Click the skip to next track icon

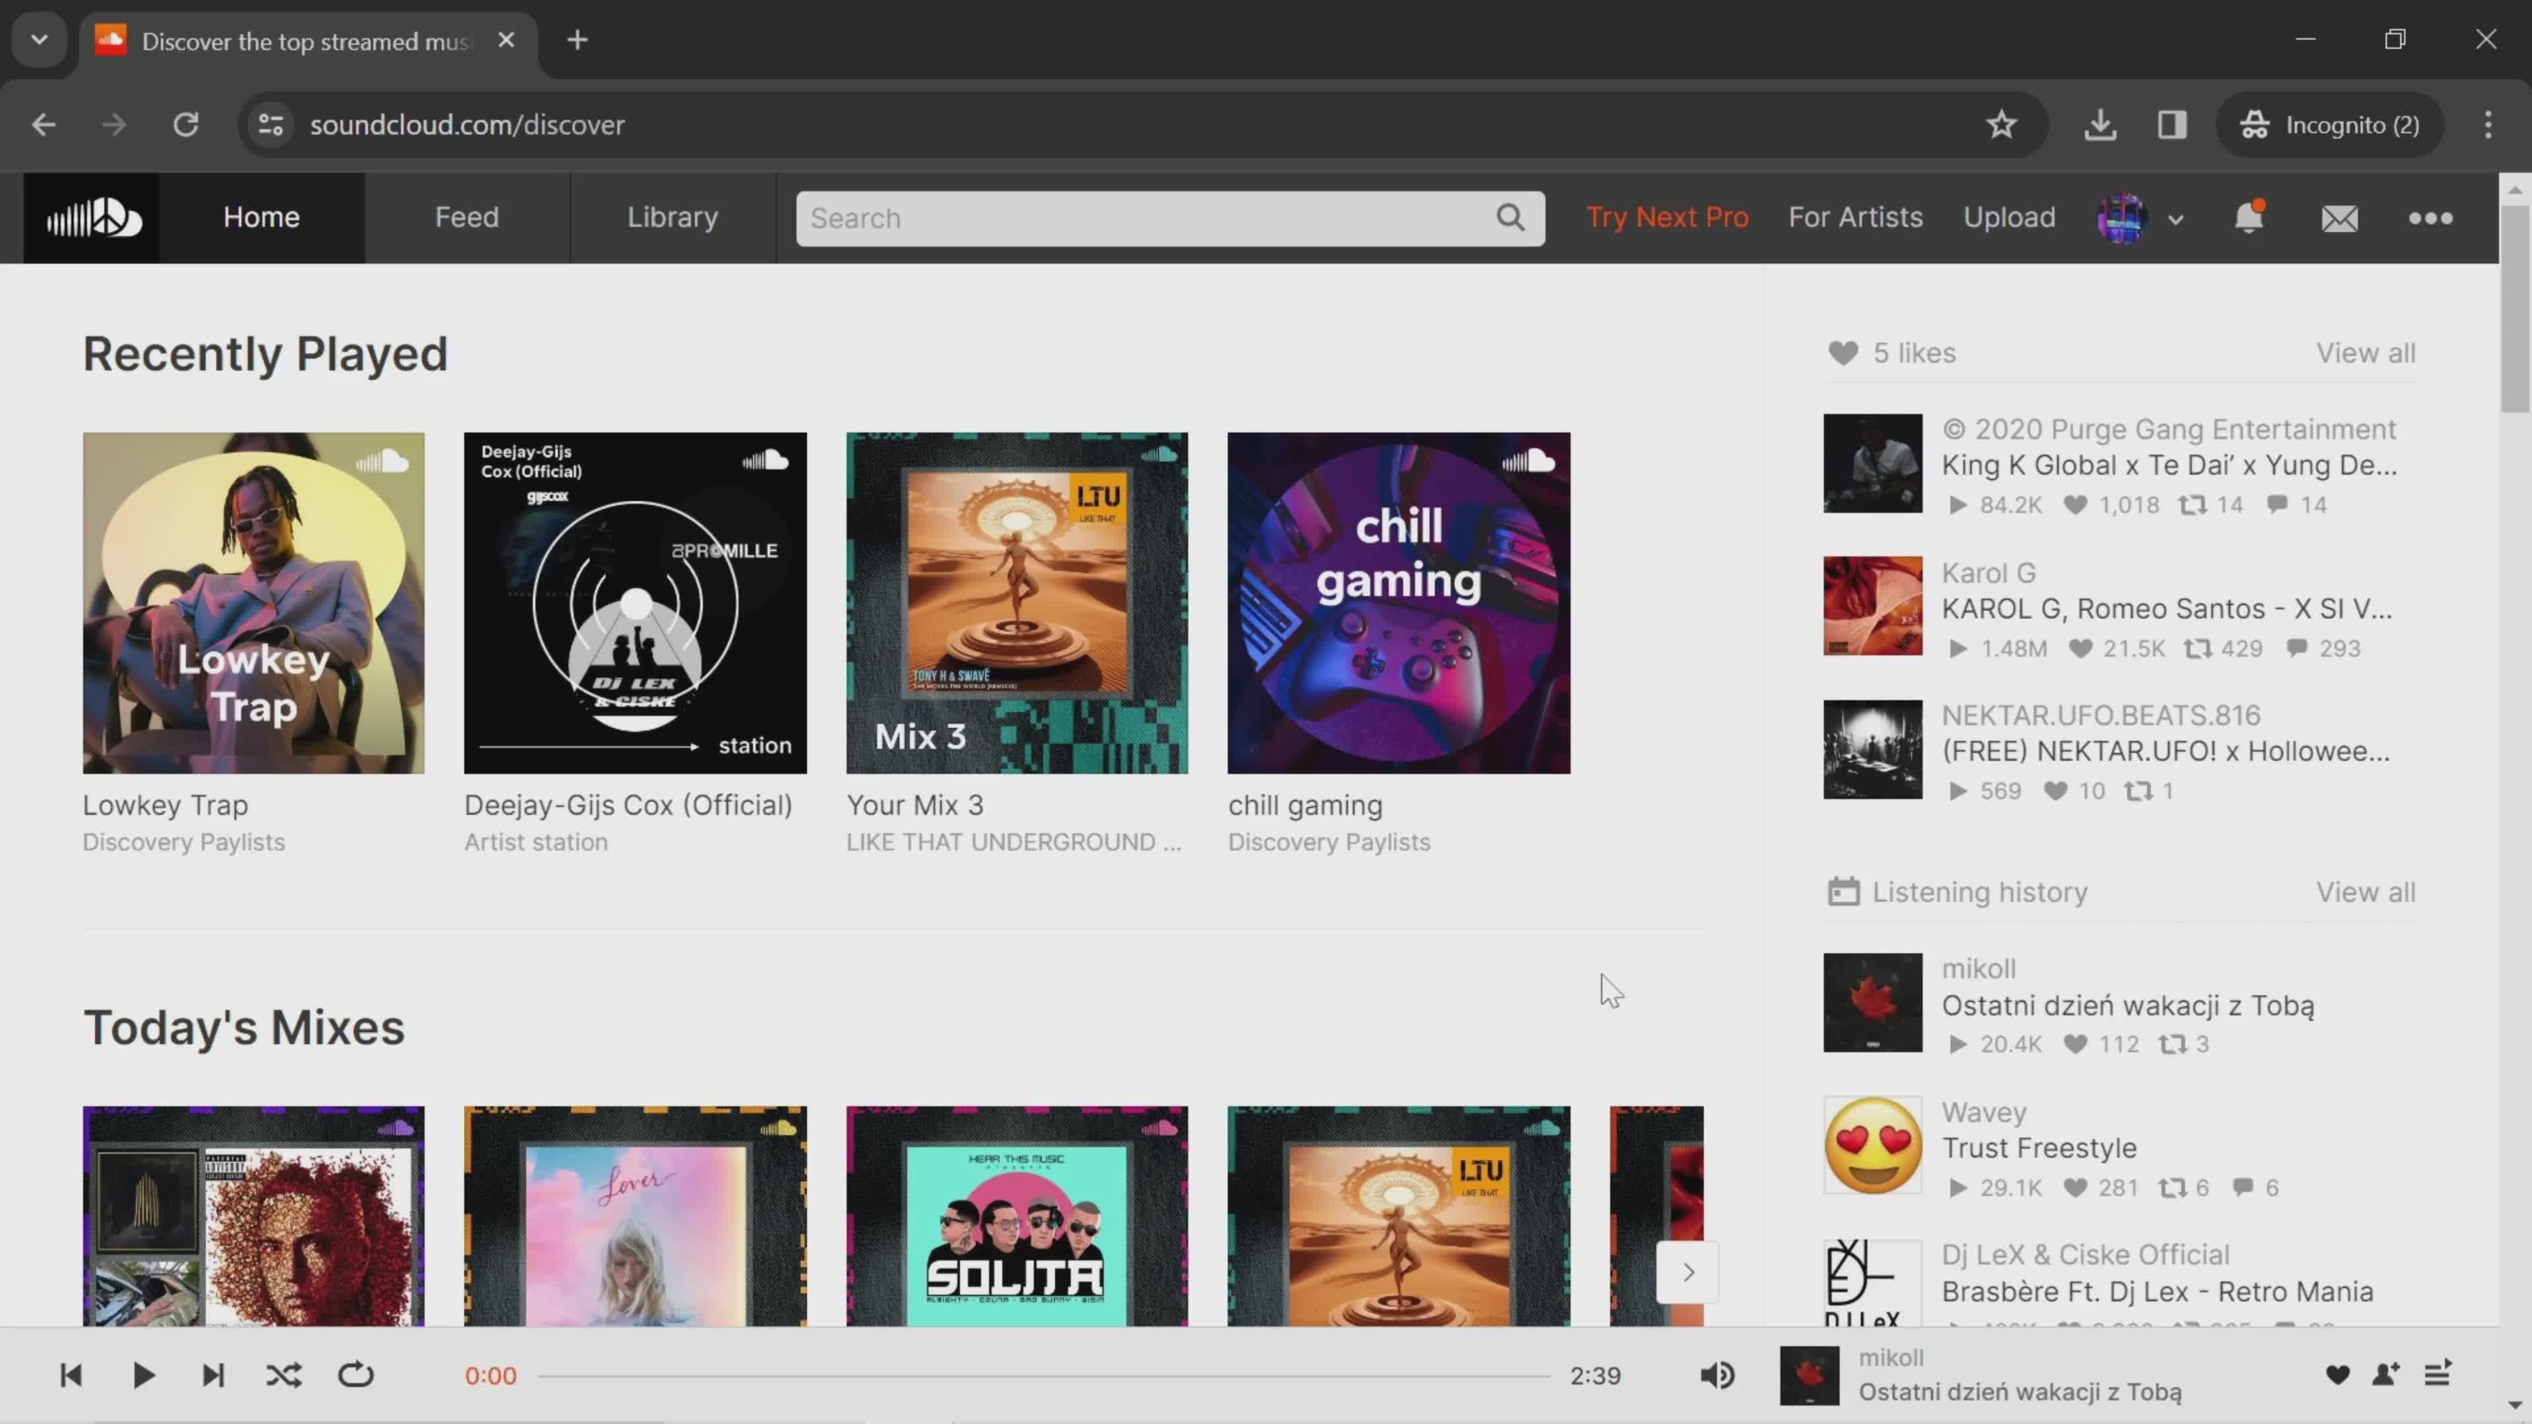pos(212,1375)
